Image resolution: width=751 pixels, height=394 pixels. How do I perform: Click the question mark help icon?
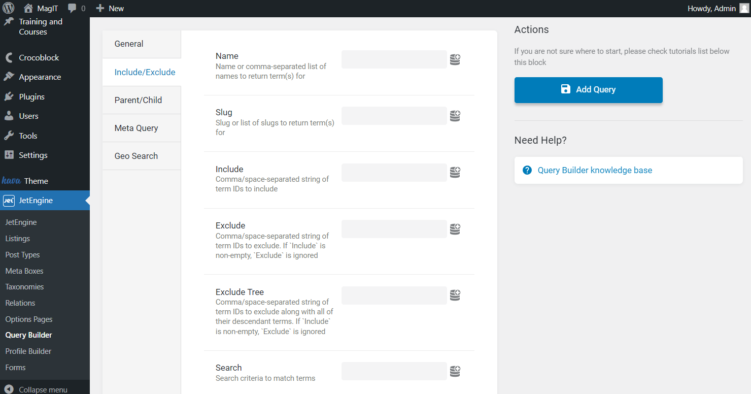tap(527, 170)
